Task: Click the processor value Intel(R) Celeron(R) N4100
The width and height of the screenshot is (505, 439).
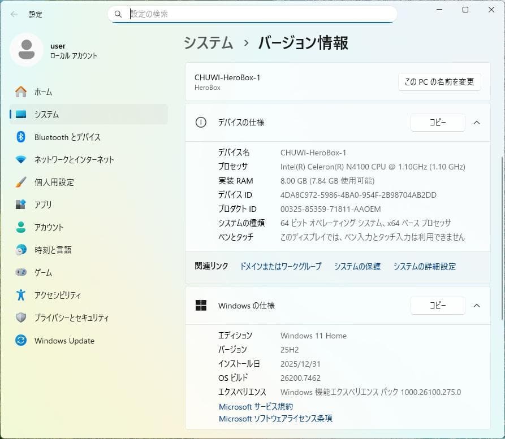Action: [373, 167]
